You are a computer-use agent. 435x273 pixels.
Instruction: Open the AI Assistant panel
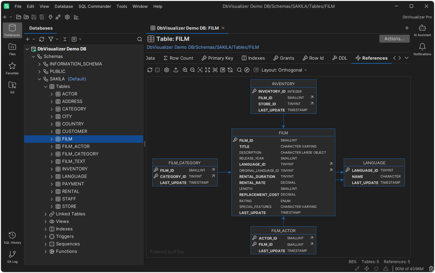point(422,30)
